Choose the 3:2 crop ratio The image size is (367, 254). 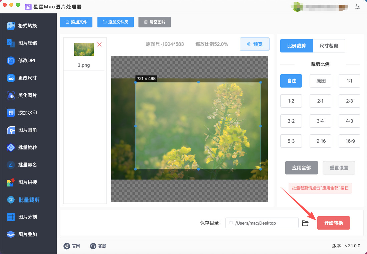click(291, 121)
